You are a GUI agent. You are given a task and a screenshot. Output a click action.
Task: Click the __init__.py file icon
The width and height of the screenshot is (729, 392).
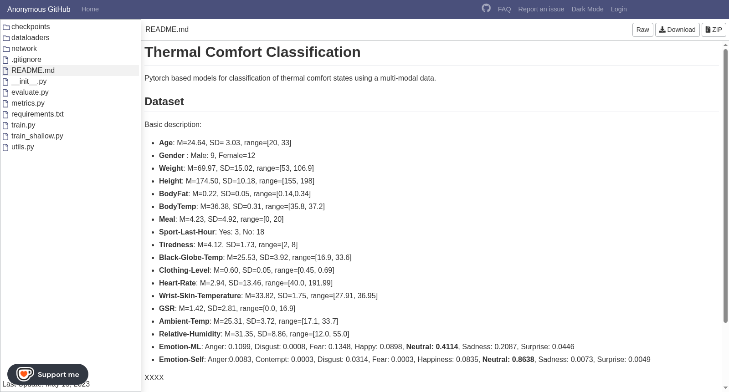pyautogui.click(x=6, y=81)
